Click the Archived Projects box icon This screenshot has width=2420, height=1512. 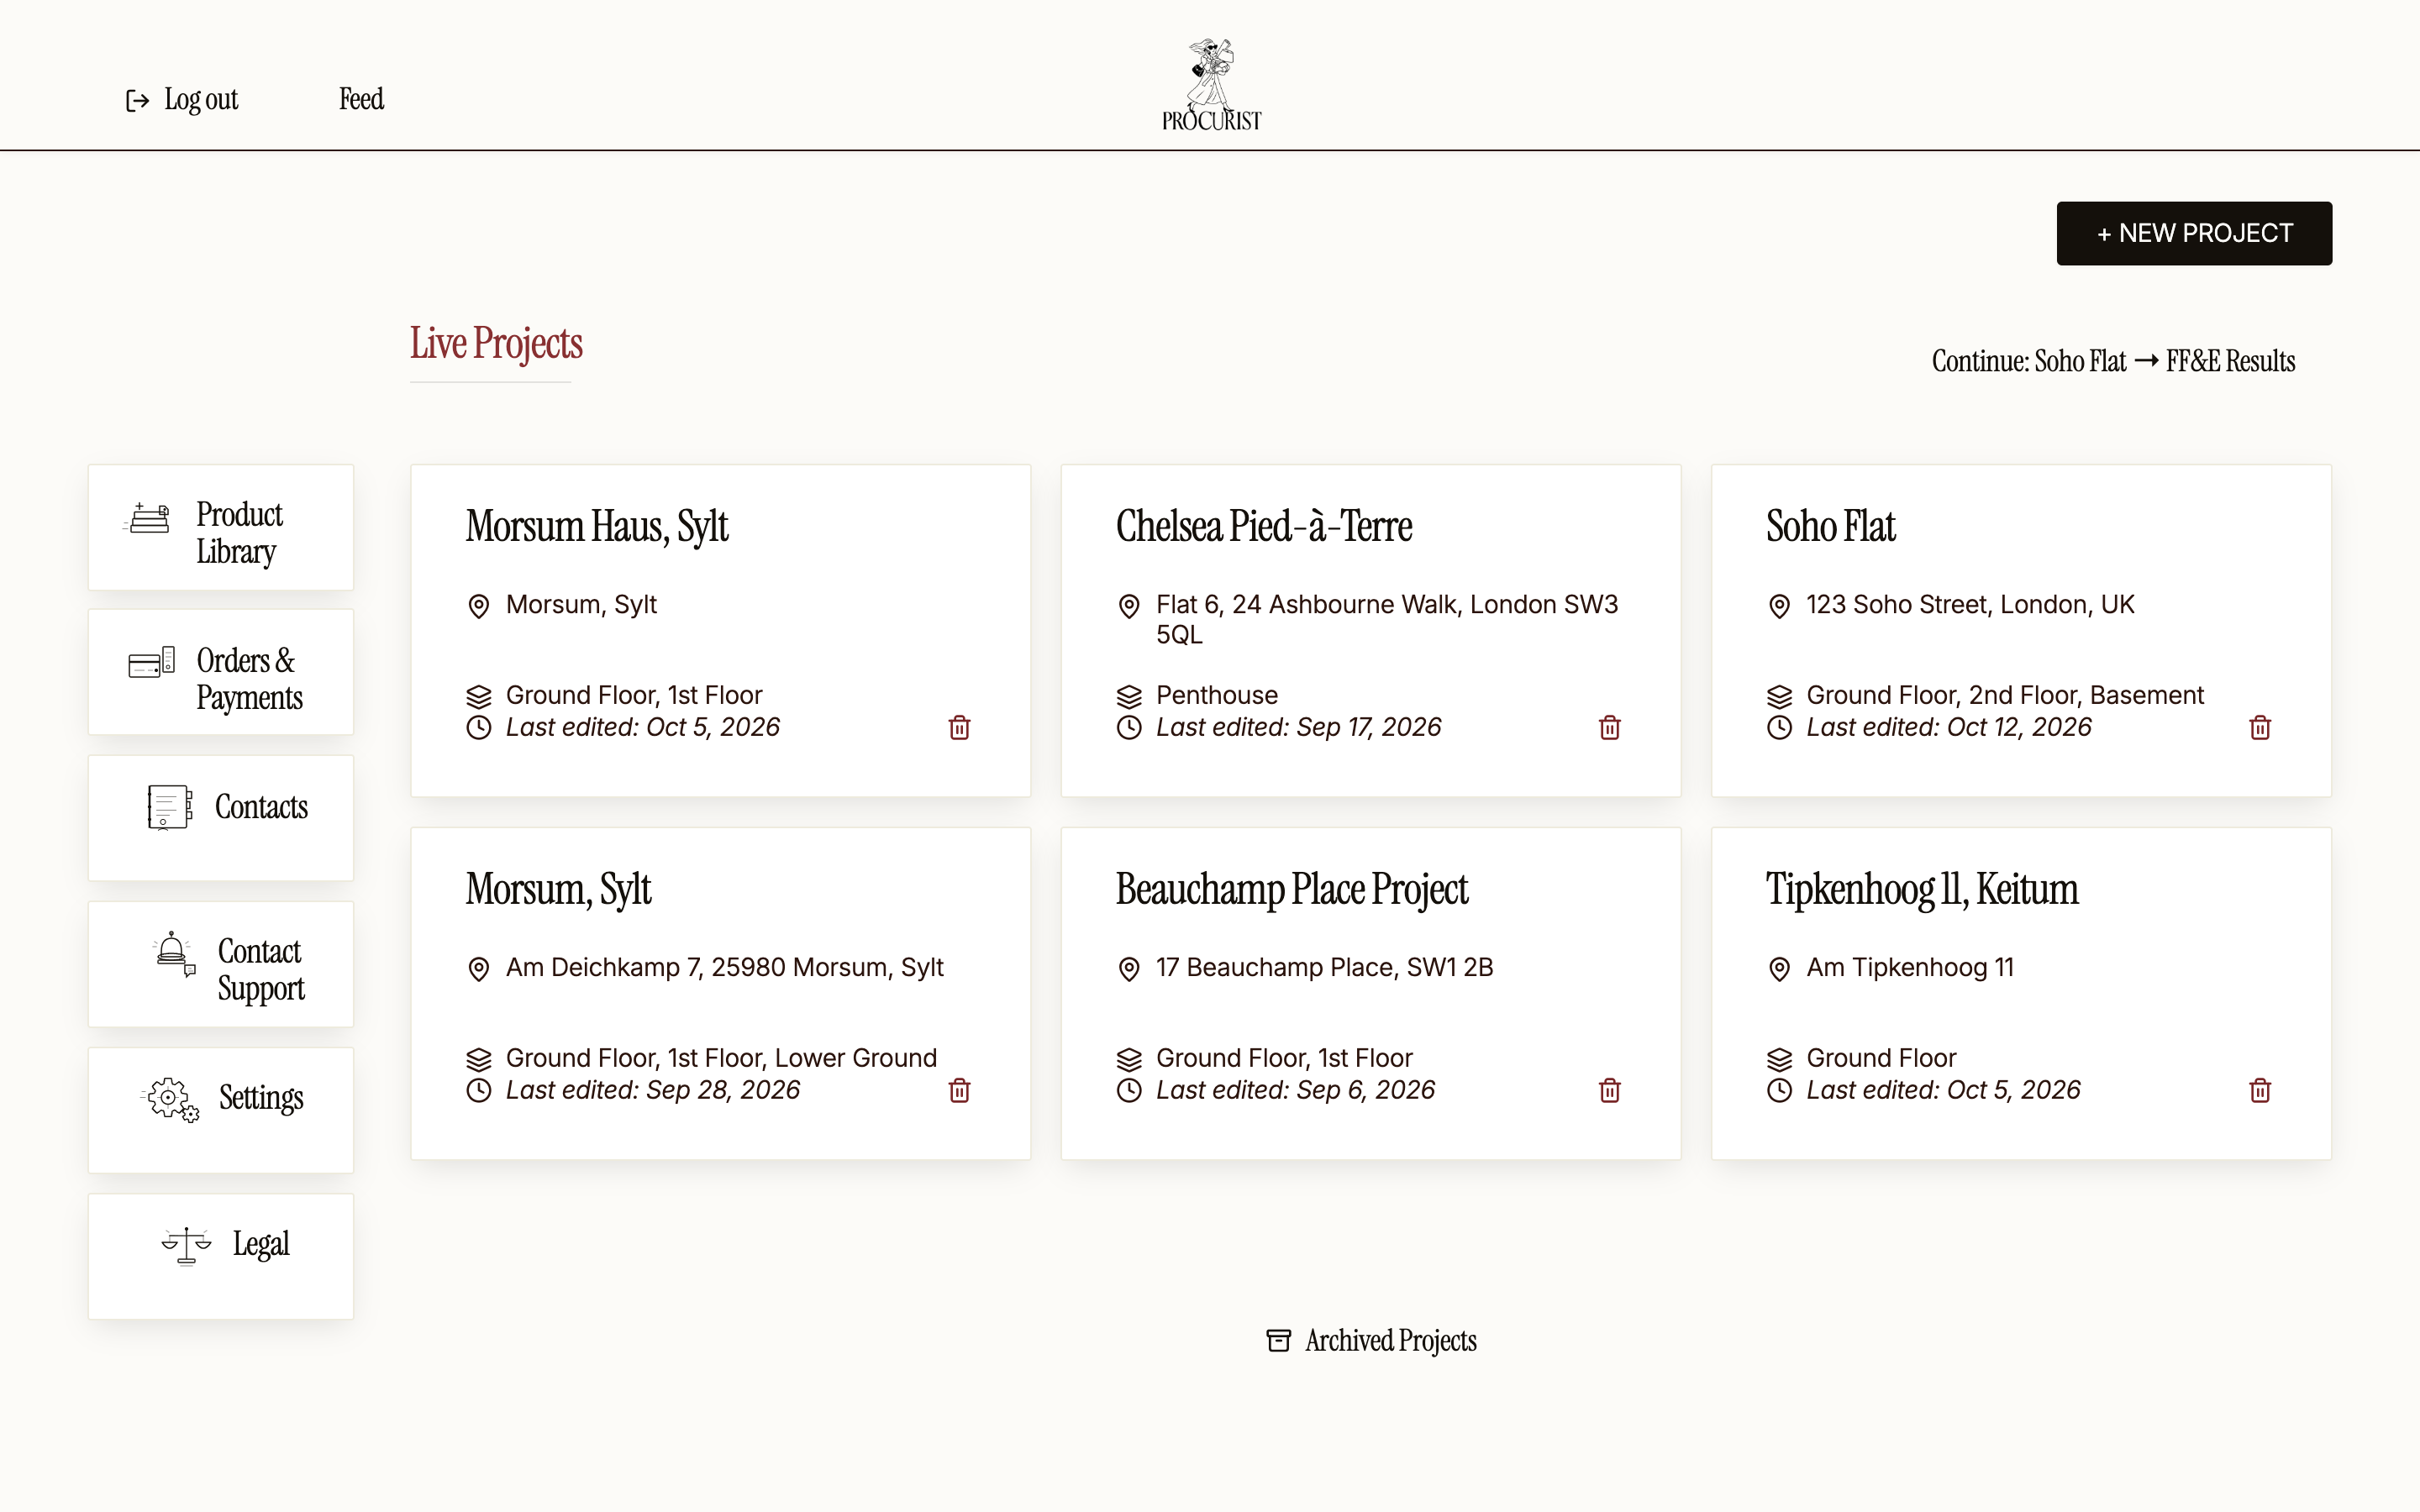coord(1278,1340)
